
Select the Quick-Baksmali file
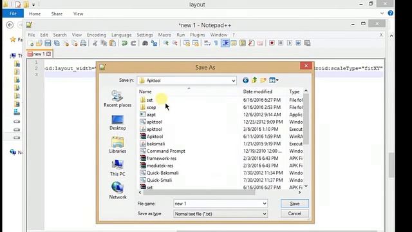pos(162,173)
